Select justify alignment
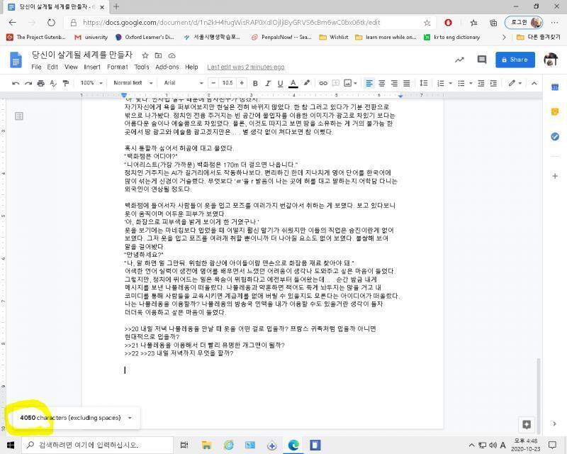Image resolution: width=567 pixels, height=454 pixels. (407, 83)
